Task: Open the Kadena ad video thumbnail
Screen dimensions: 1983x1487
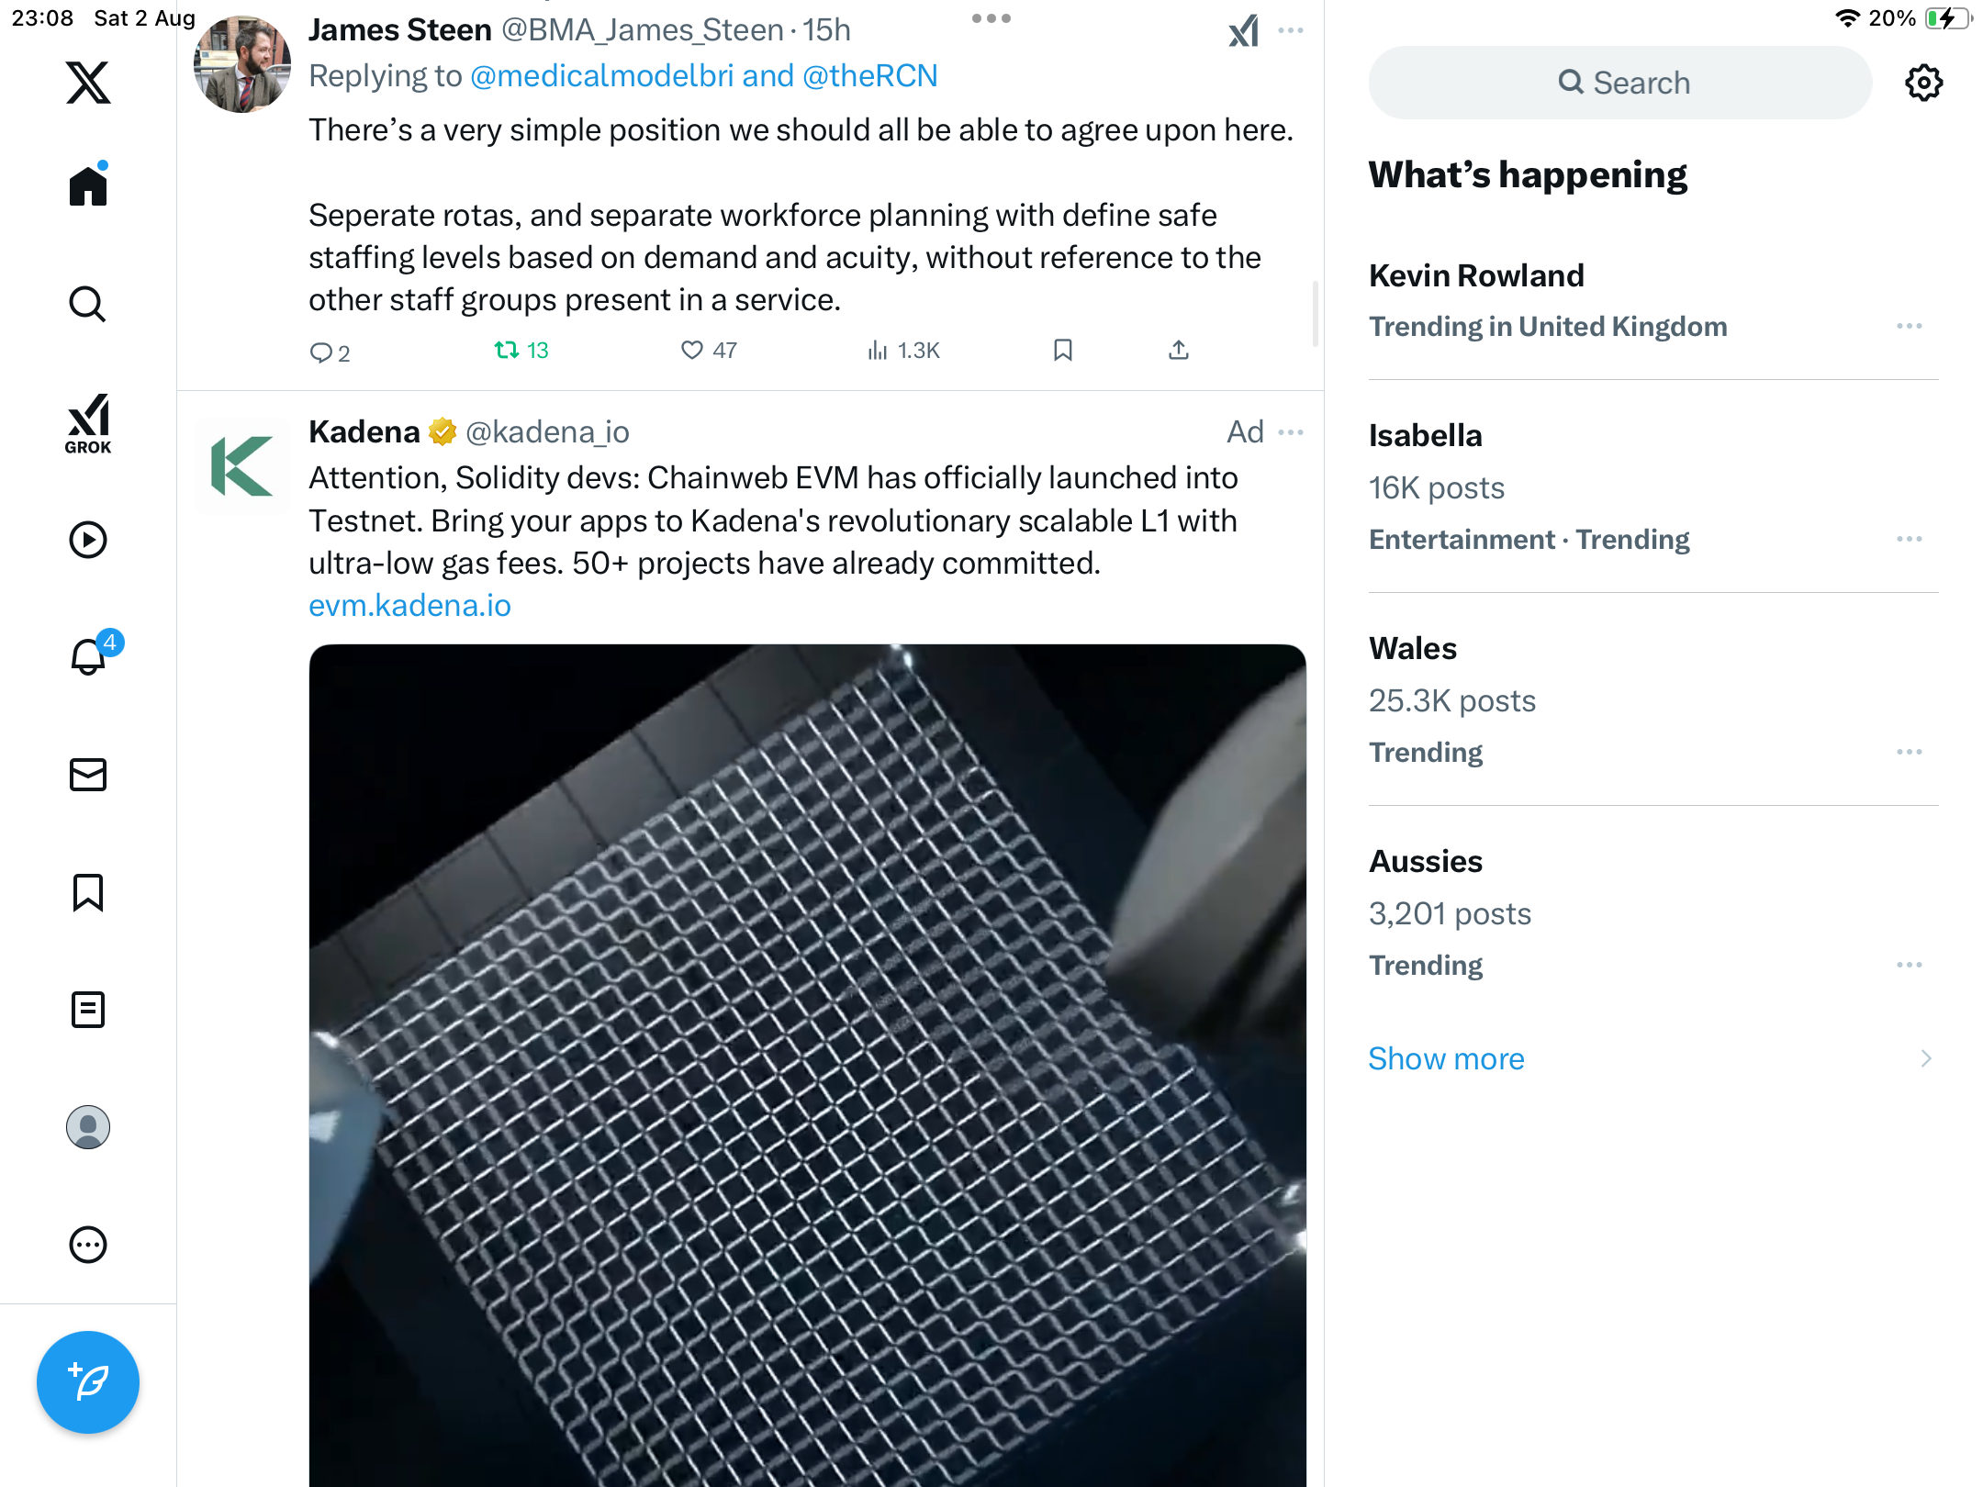Action: click(x=807, y=1065)
